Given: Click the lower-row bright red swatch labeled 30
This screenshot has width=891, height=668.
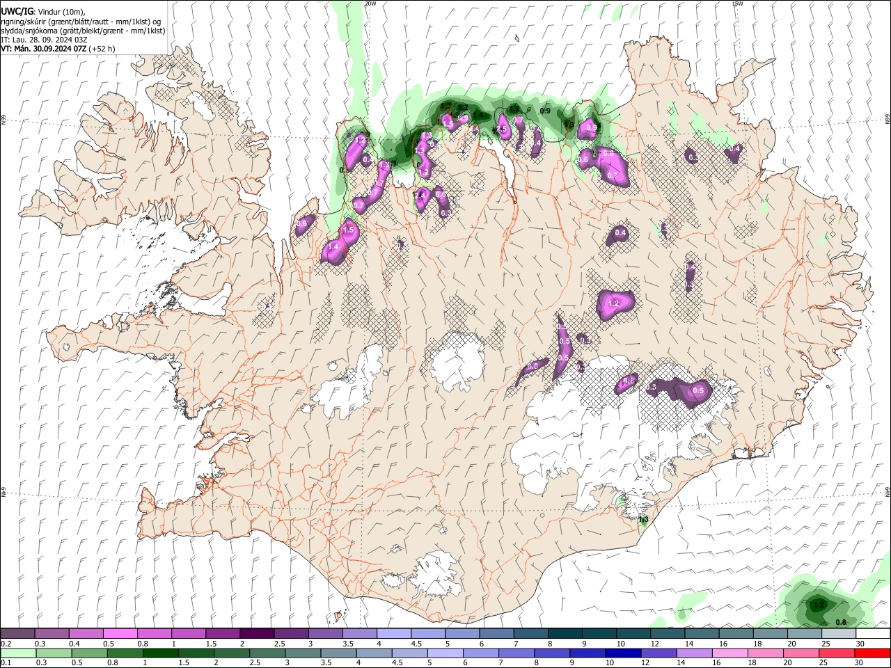Looking at the screenshot, I should point(872,653).
